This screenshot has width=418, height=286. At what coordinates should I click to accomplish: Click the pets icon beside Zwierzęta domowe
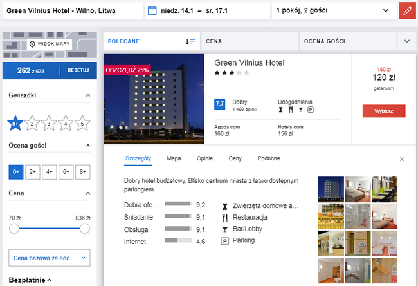click(224, 206)
